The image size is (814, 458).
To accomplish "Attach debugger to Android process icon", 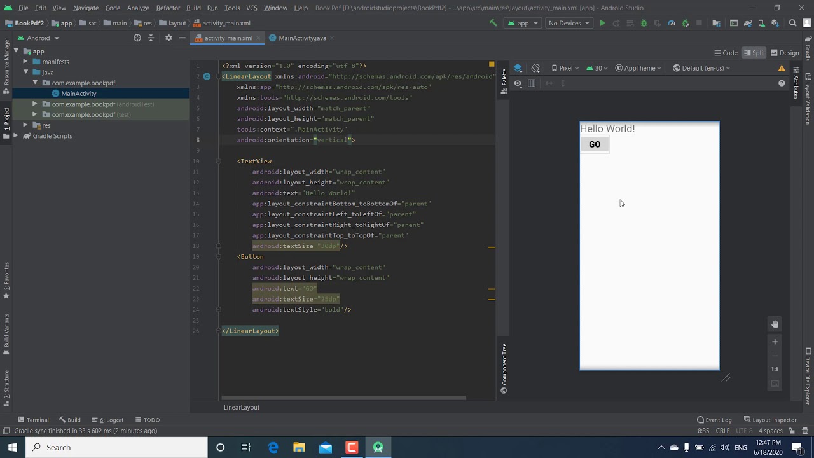I will pos(686,23).
